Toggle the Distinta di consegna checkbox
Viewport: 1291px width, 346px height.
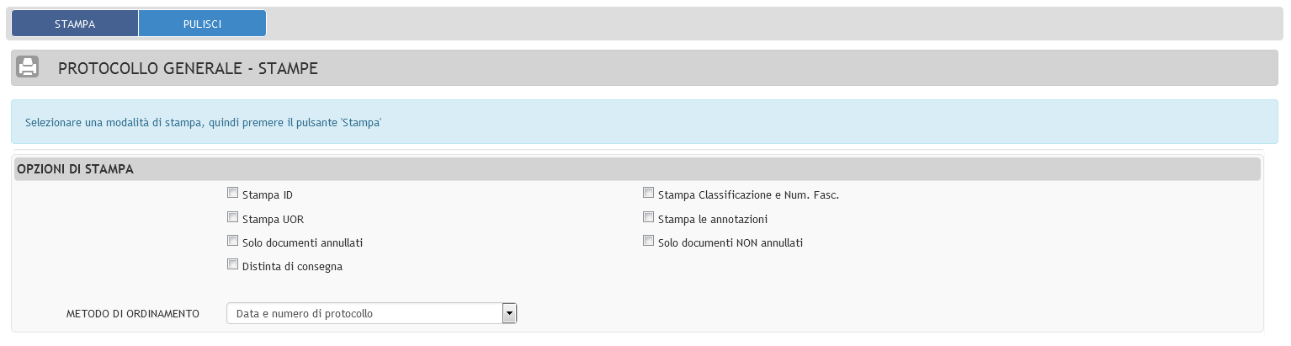coord(233,264)
